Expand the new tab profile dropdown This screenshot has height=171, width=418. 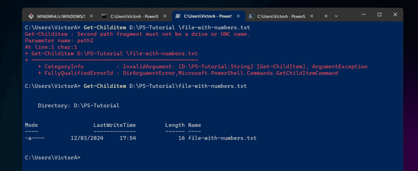[336, 16]
